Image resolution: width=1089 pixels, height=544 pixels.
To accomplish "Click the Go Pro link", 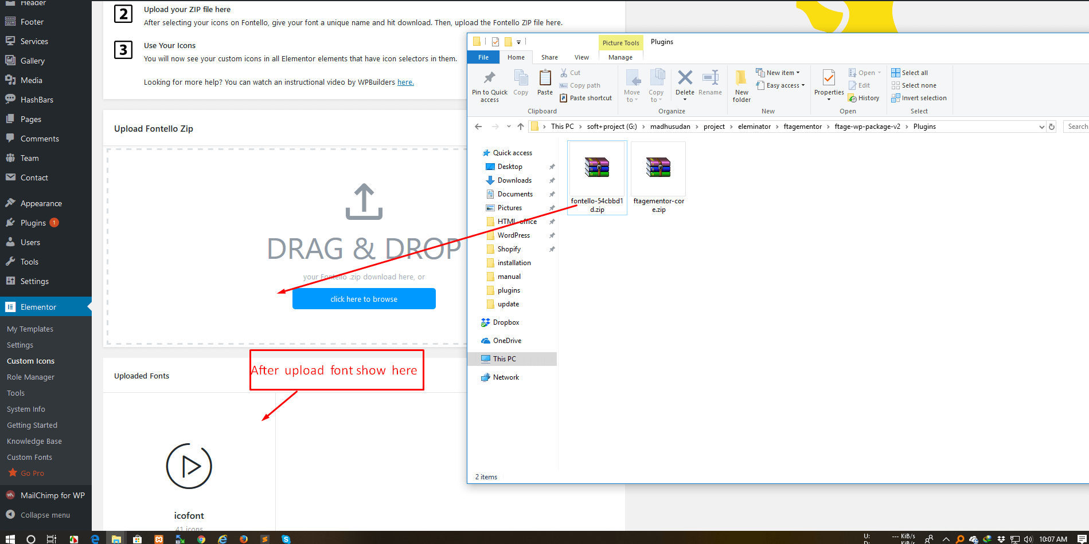I will pos(26,473).
